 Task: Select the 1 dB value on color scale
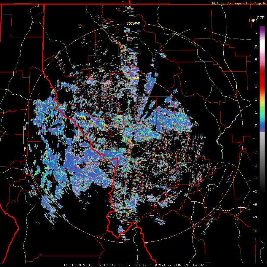click(x=256, y=112)
